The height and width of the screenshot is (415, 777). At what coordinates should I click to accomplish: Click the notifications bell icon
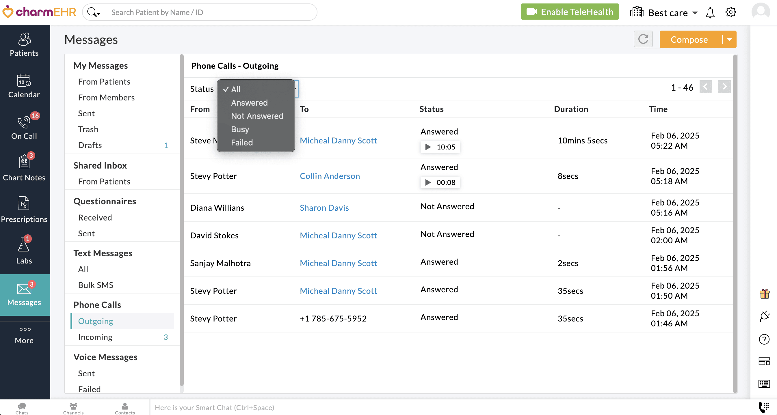pos(710,13)
